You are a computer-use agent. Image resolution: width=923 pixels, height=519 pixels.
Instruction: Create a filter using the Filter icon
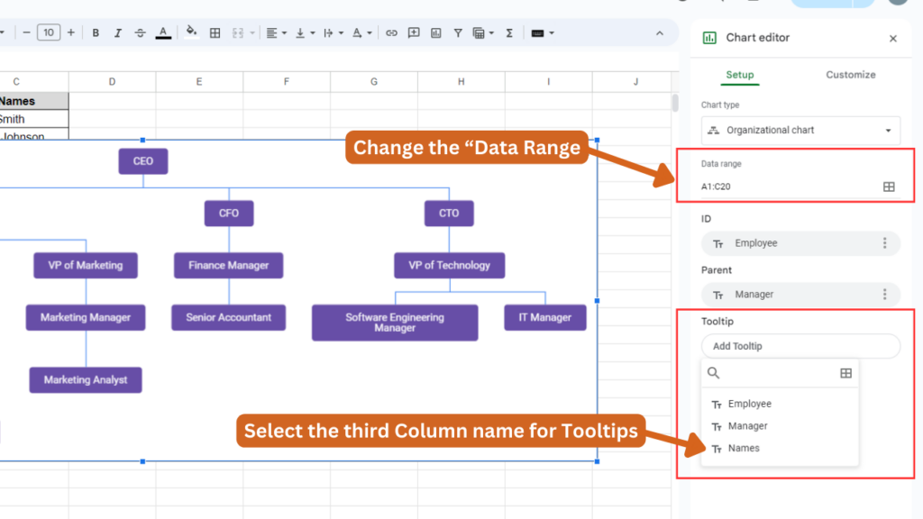pos(458,32)
